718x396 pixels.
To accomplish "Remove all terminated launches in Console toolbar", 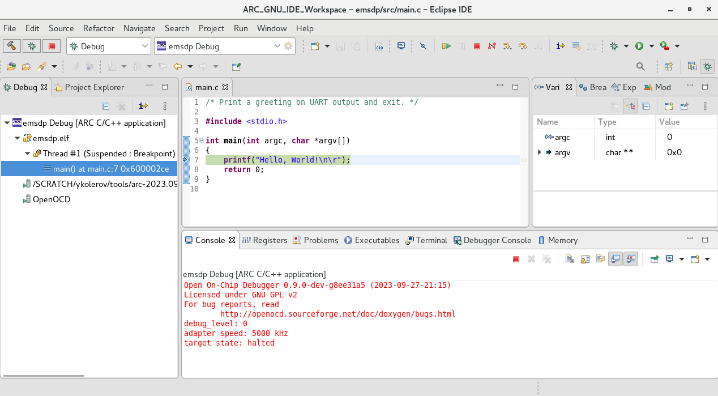I will pos(546,259).
